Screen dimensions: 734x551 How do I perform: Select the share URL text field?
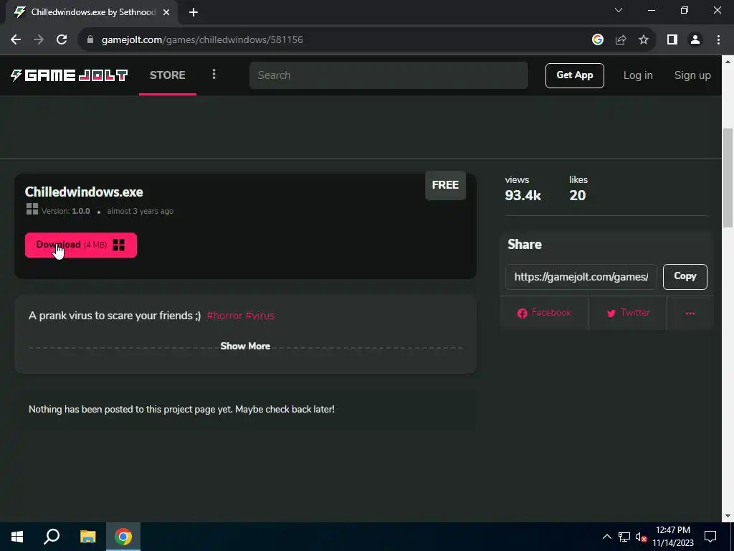pyautogui.click(x=581, y=277)
